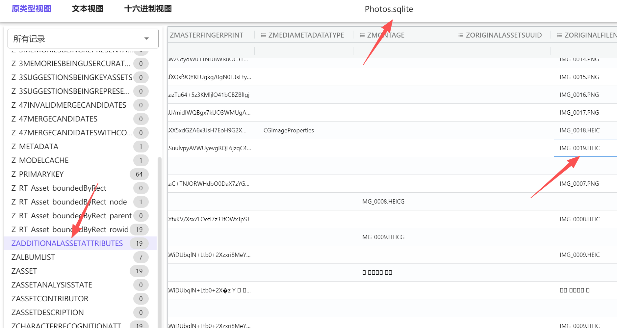
Task: Click the ZMONTAGE column menu icon
Action: click(x=362, y=35)
